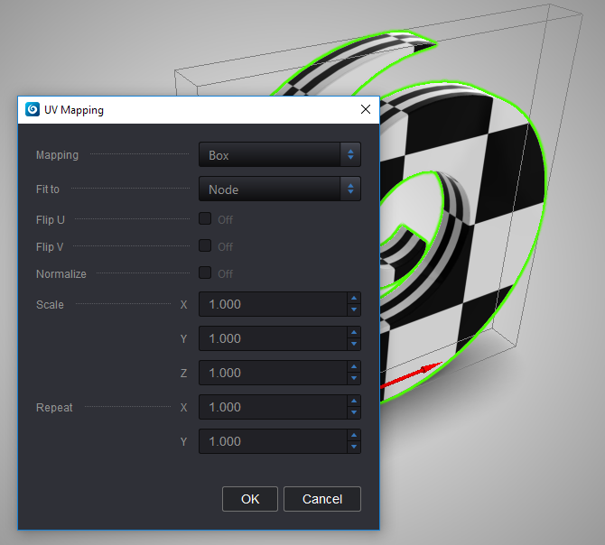Viewport: 605px width, 545px height.
Task: Click the UV Mapping app logo icon
Action: point(33,109)
